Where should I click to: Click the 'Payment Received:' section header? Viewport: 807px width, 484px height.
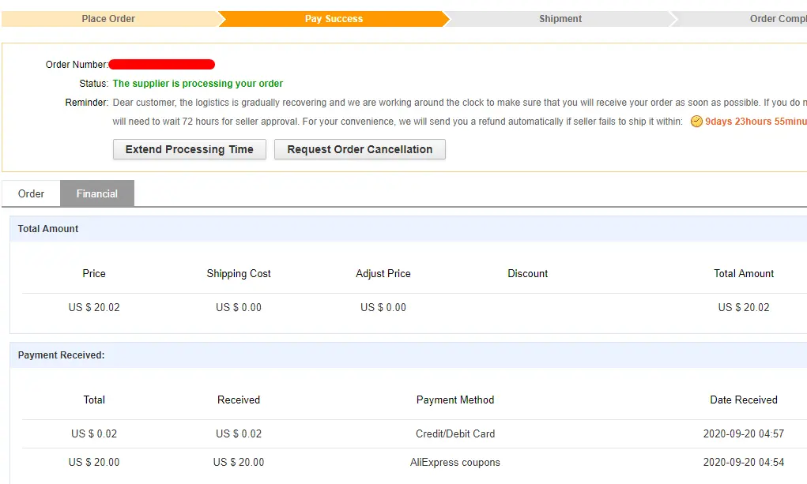(x=61, y=355)
